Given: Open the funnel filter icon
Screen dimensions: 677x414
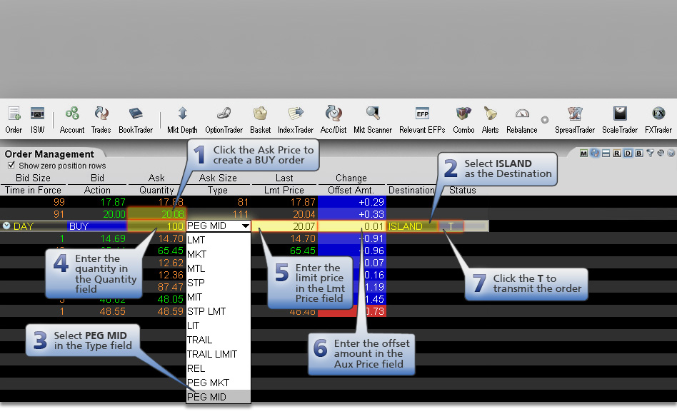Looking at the screenshot, I should tap(651, 153).
